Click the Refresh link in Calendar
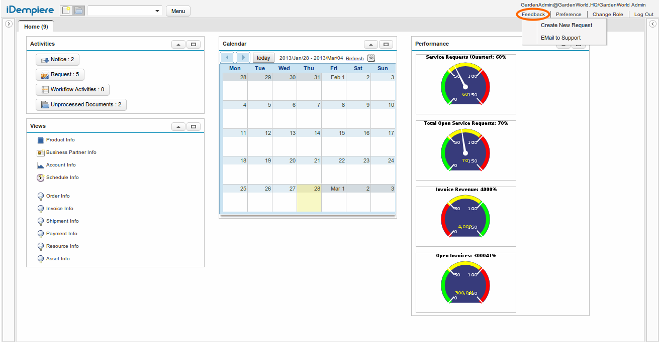 pos(354,59)
